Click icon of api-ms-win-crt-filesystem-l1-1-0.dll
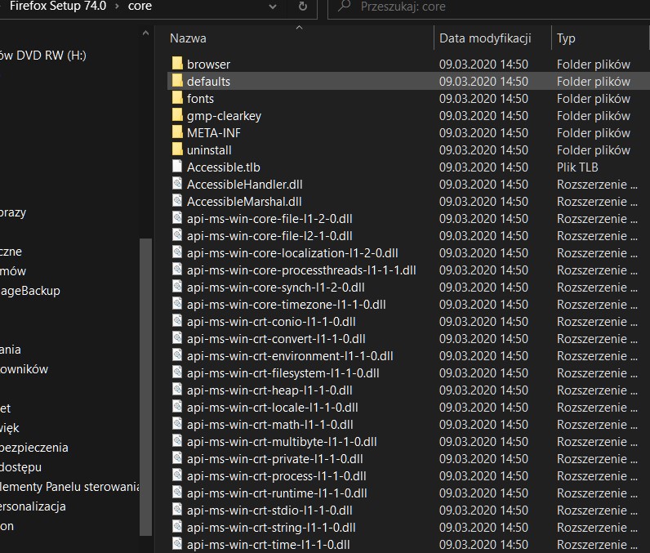This screenshot has width=650, height=553. coord(177,372)
